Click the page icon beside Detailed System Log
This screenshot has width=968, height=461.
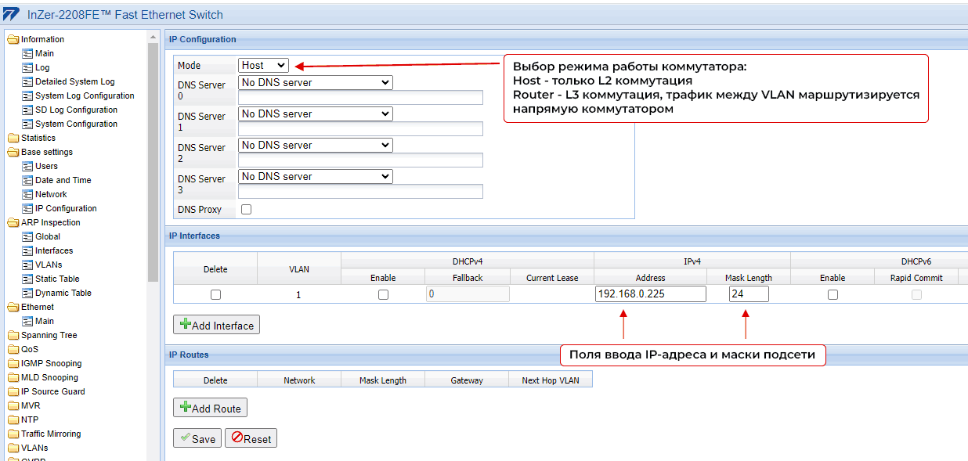[x=27, y=81]
